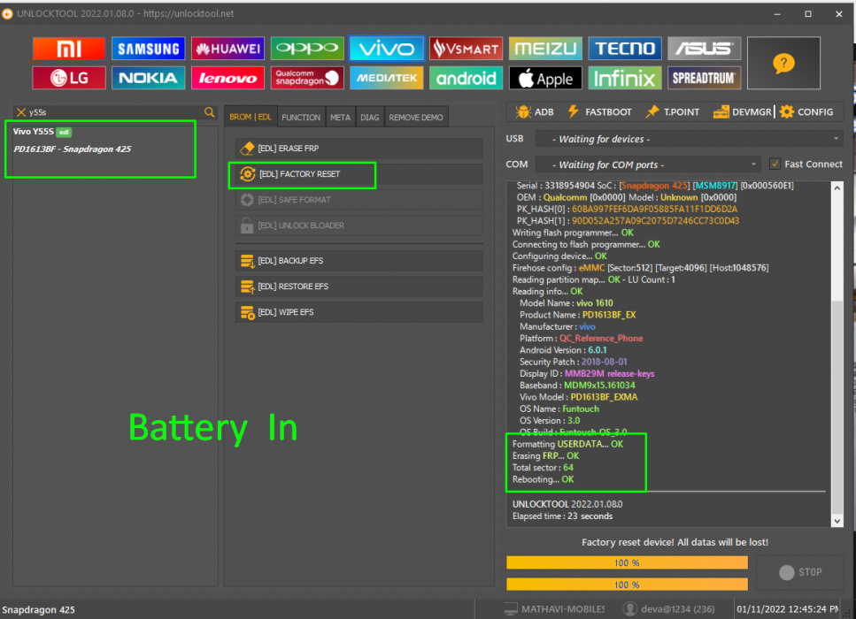Click MATHAVI-MOBILES computer name in status bar
This screenshot has height=619, width=856.
click(554, 609)
